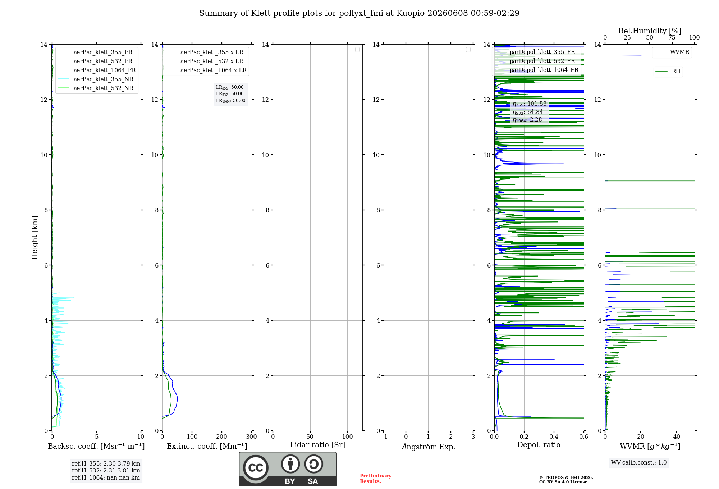The image size is (719, 489).
Task: Click the η1064: 2.28 annotation
Action: pos(527,120)
